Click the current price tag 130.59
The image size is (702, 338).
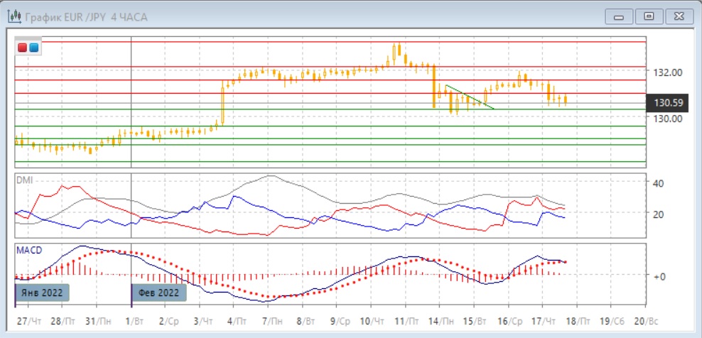pos(668,104)
